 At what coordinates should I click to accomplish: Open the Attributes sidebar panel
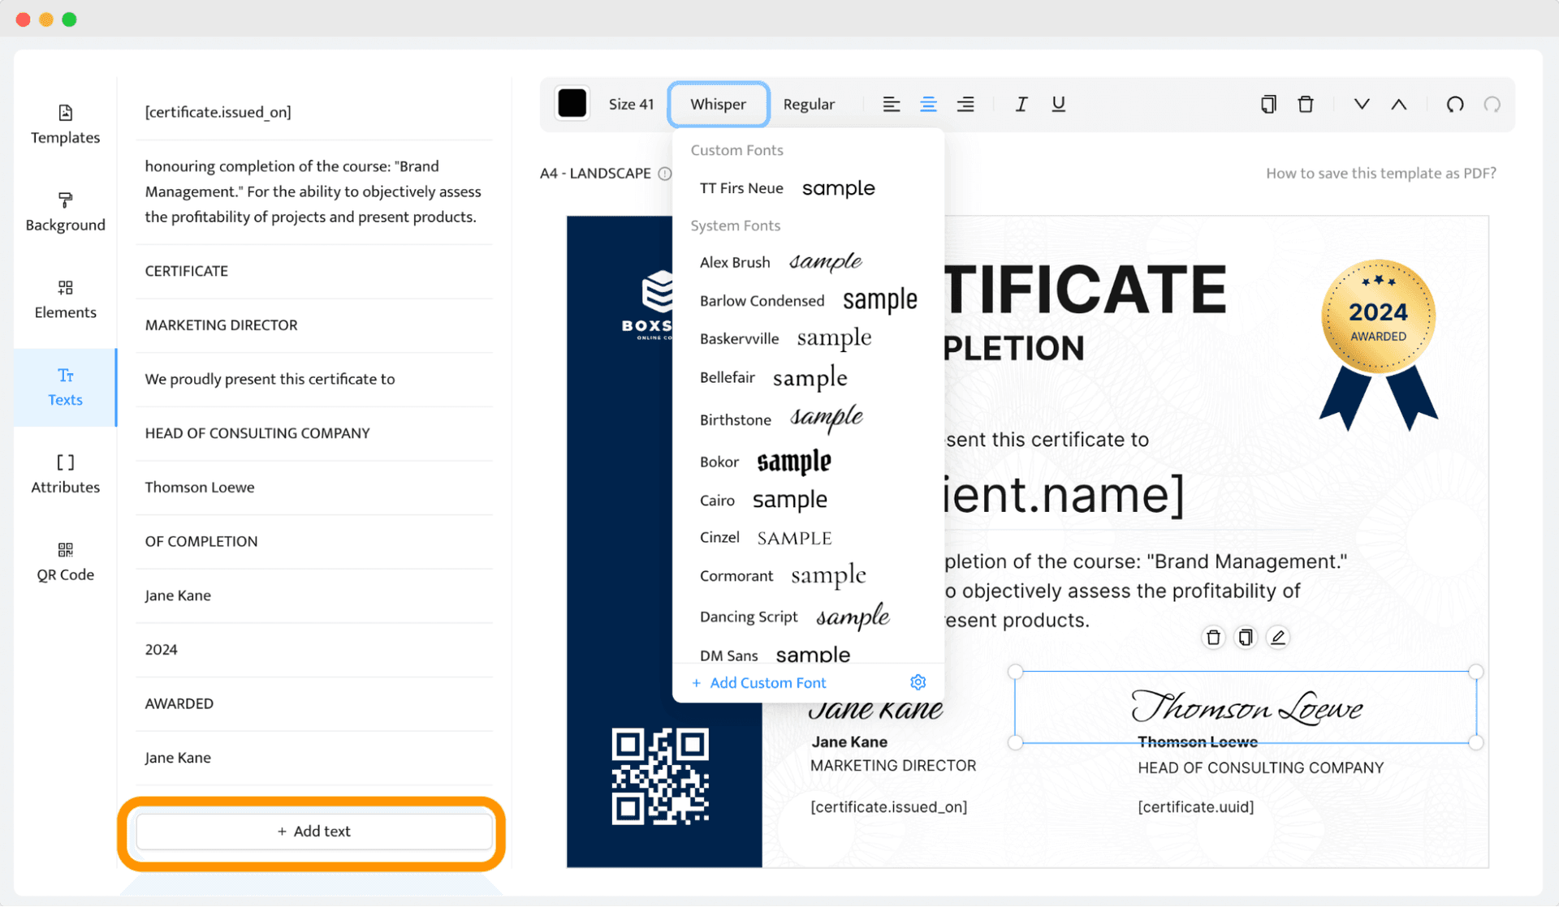(x=65, y=475)
